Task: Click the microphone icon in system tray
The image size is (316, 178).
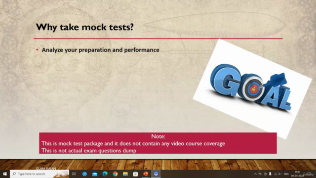Action: [x=270, y=174]
